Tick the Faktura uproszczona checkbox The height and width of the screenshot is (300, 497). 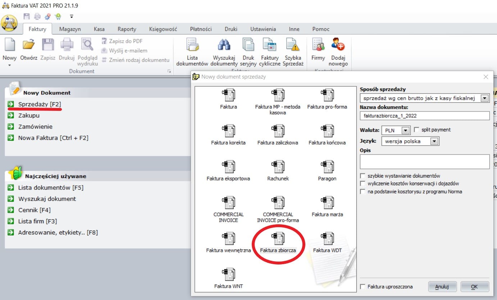coord(363,287)
